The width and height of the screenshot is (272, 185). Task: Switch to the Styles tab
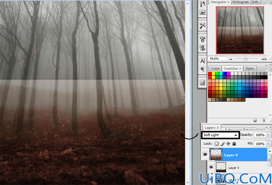(x=250, y=69)
